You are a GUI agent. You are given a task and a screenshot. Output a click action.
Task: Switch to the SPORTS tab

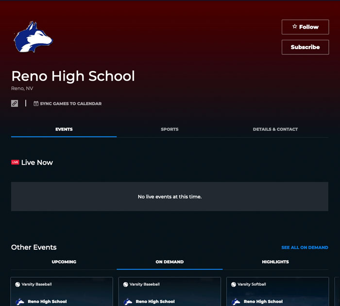click(x=170, y=129)
